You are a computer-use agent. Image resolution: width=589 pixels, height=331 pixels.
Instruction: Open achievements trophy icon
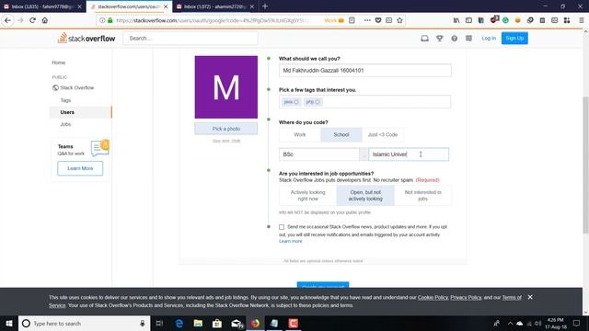tap(440, 39)
